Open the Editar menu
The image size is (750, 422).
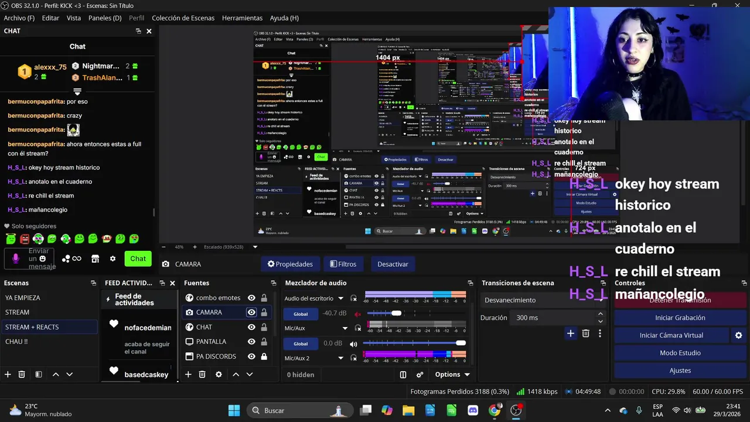(50, 18)
